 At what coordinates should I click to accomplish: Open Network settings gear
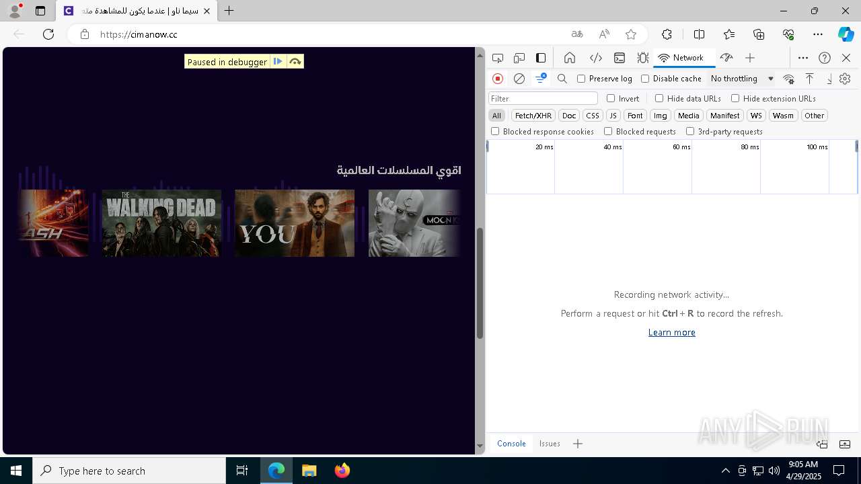pos(845,79)
